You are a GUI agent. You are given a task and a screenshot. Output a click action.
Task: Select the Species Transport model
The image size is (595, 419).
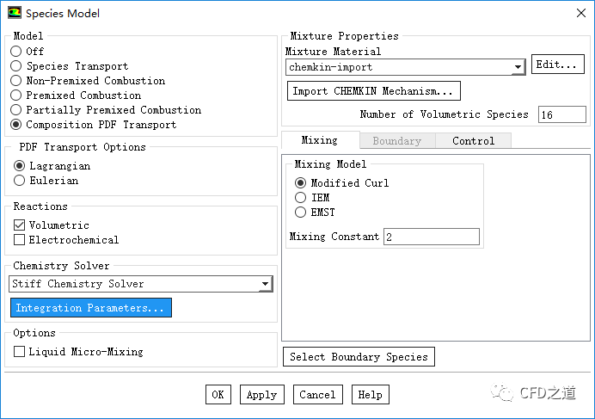16,66
